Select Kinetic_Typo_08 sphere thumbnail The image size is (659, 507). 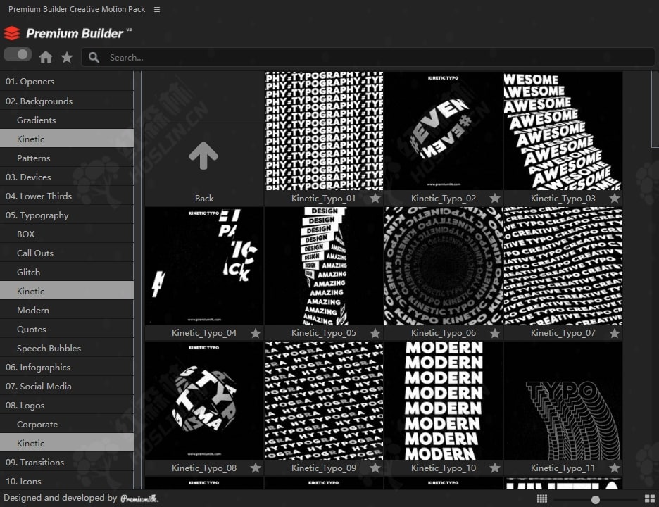pyautogui.click(x=204, y=401)
